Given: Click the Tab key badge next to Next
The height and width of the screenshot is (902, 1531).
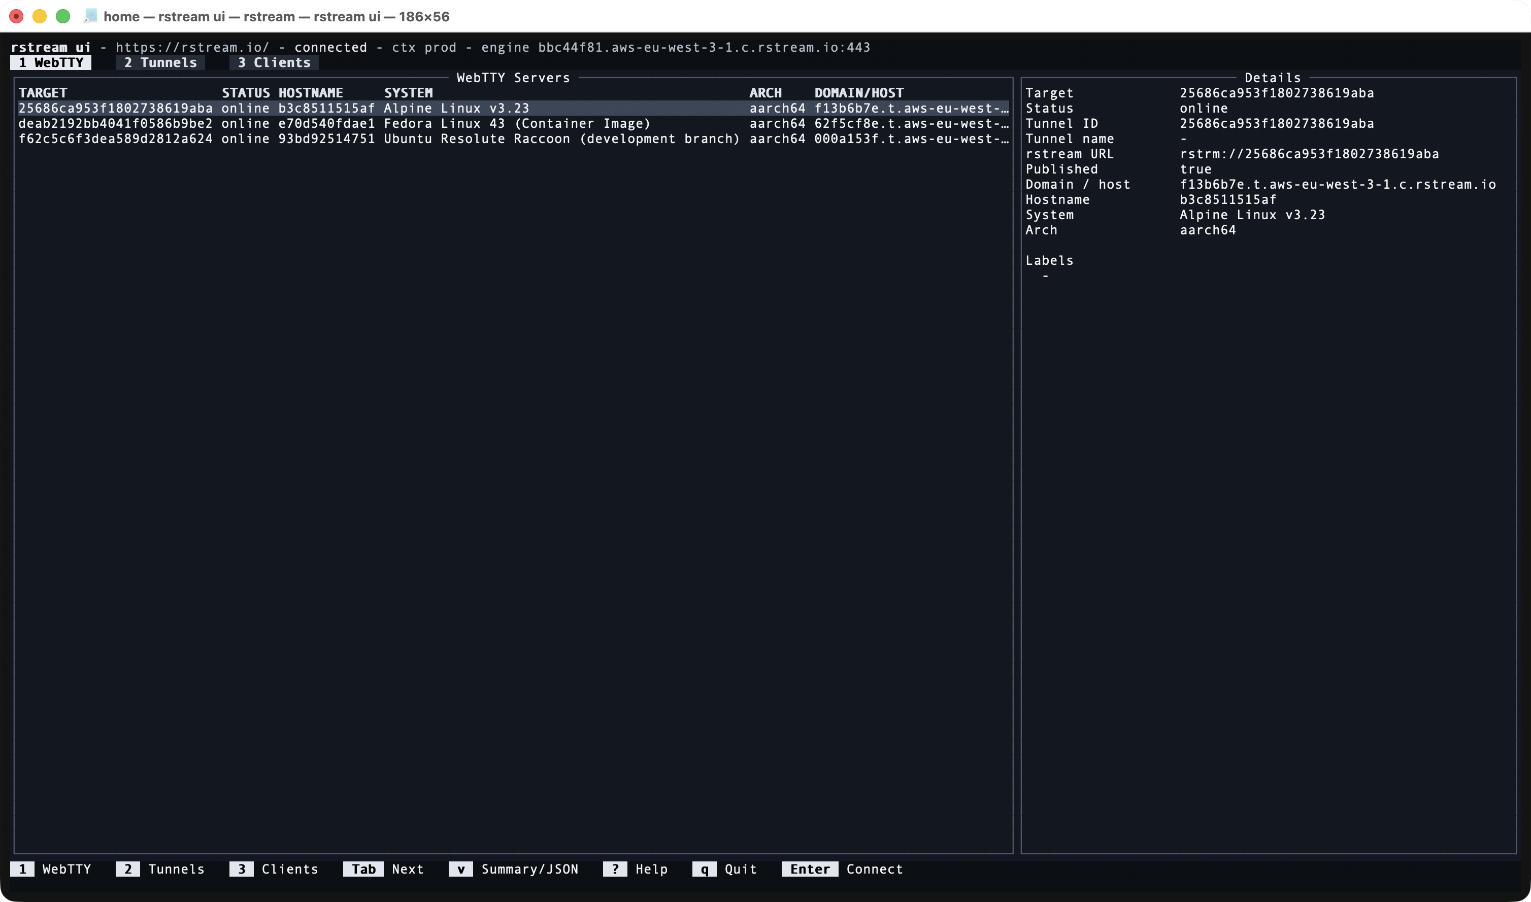Looking at the screenshot, I should [x=362, y=869].
